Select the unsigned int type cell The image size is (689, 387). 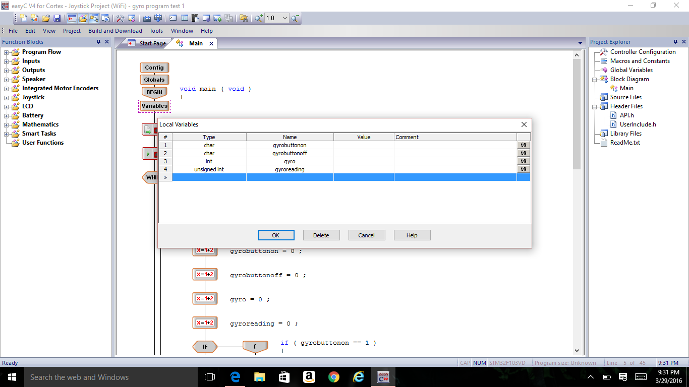(x=209, y=169)
